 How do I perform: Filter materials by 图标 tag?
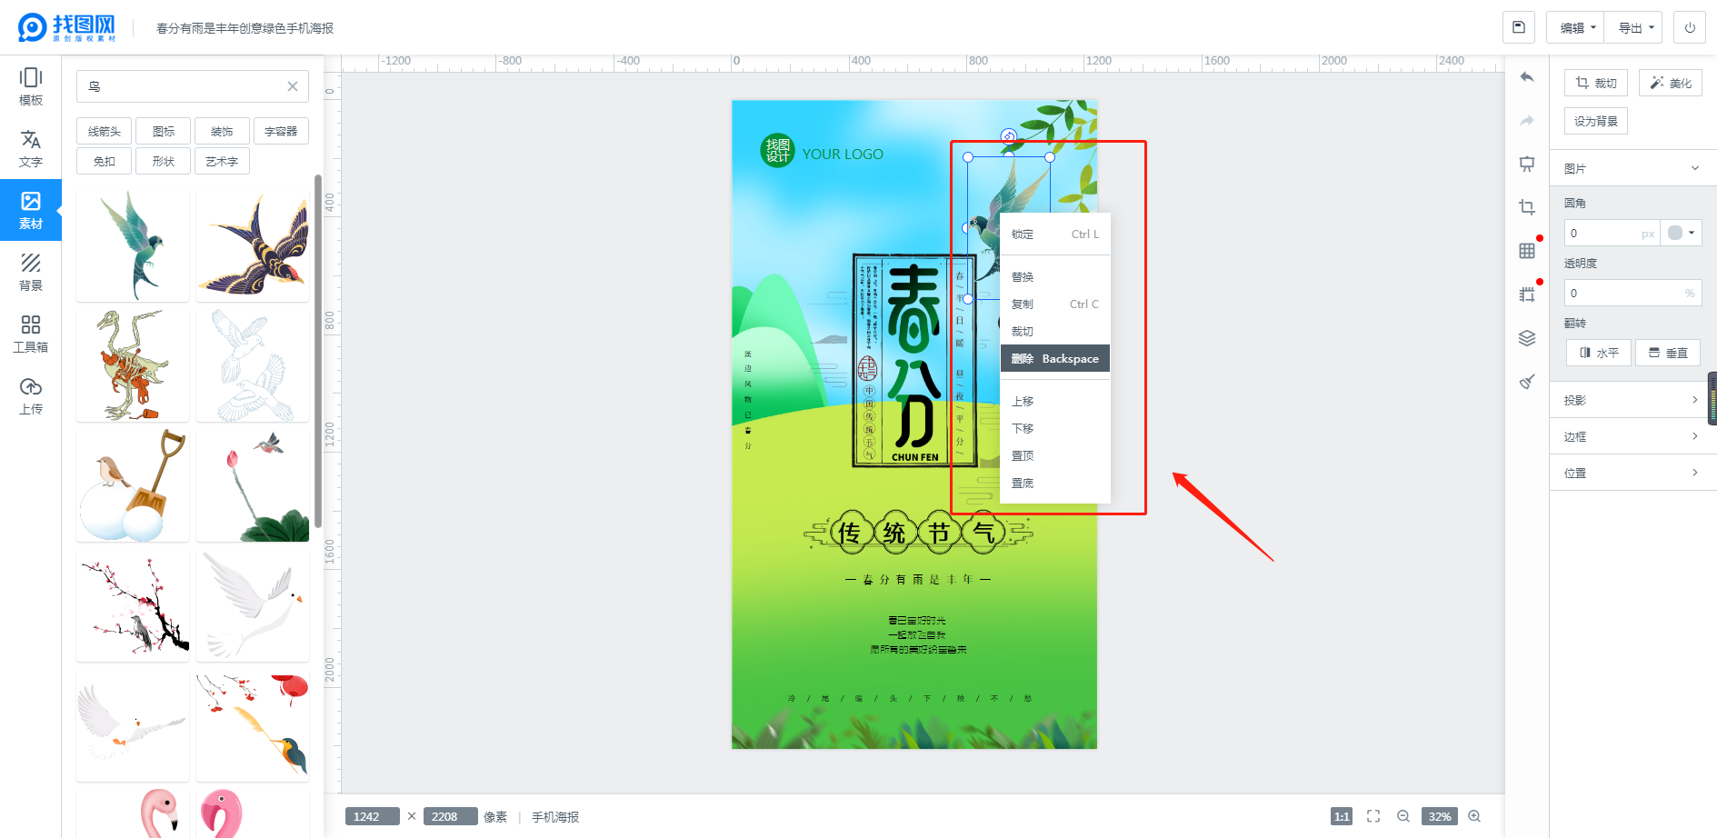tap(164, 131)
